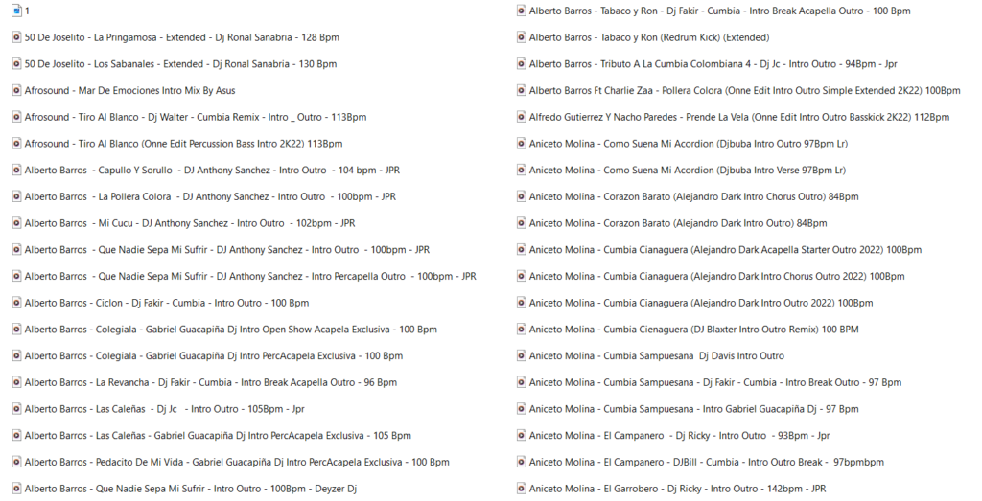Click the audio icon of Prende La Vela 112Bpm
Viewport: 982px width, 501px height.
[x=522, y=117]
